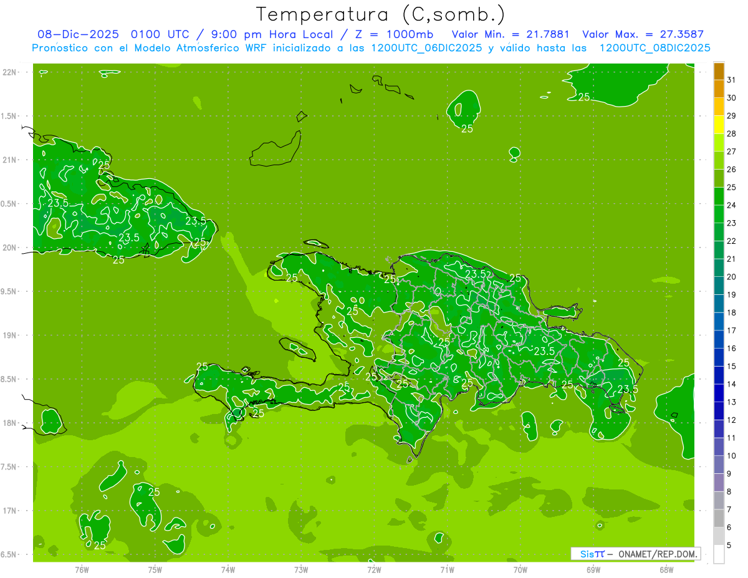The image size is (748, 578).
Task: Click legend scale value '15'
Action: click(732, 366)
